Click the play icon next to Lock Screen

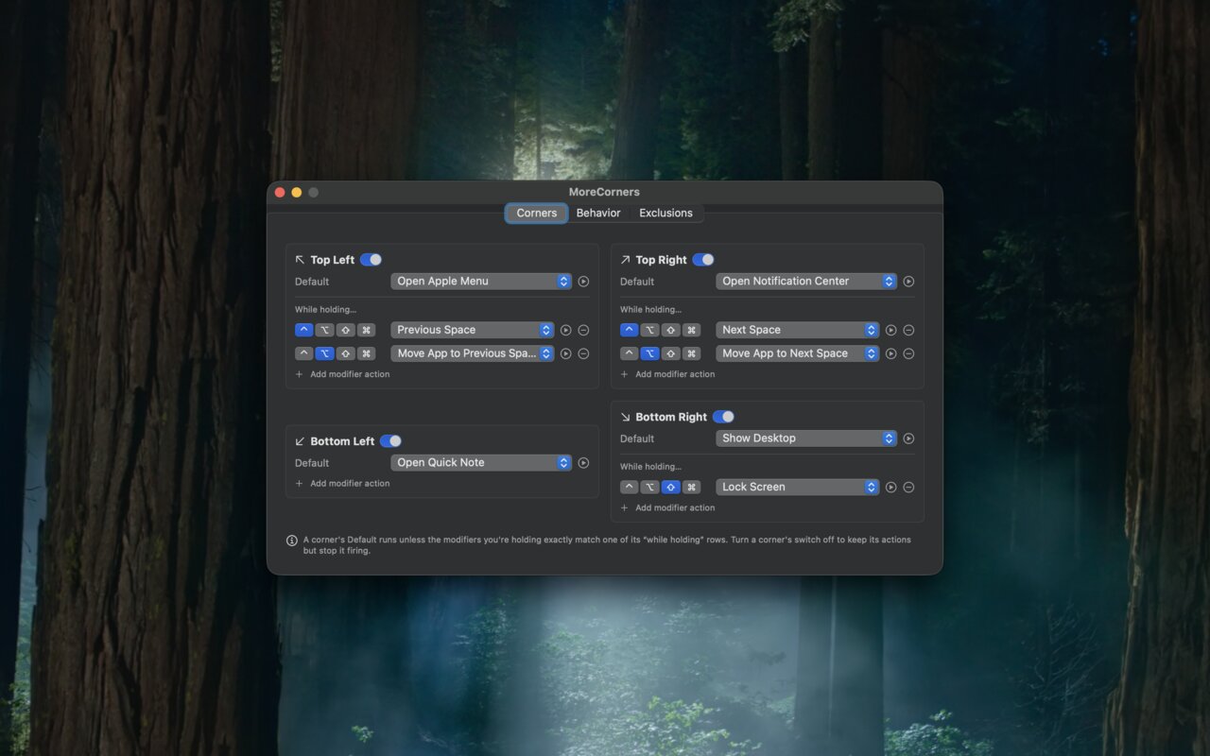890,488
